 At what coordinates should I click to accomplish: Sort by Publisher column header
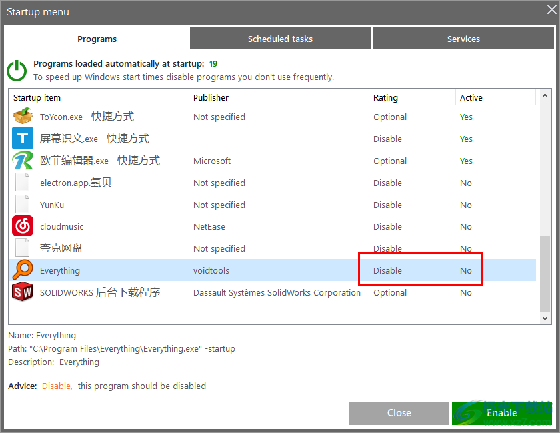[279, 97]
